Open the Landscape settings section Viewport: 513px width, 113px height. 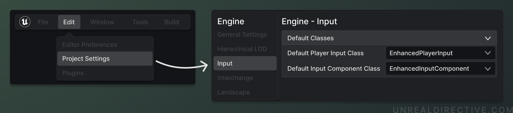[233, 92]
